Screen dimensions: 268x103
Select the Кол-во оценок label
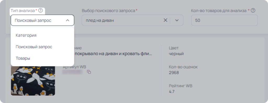(183, 67)
